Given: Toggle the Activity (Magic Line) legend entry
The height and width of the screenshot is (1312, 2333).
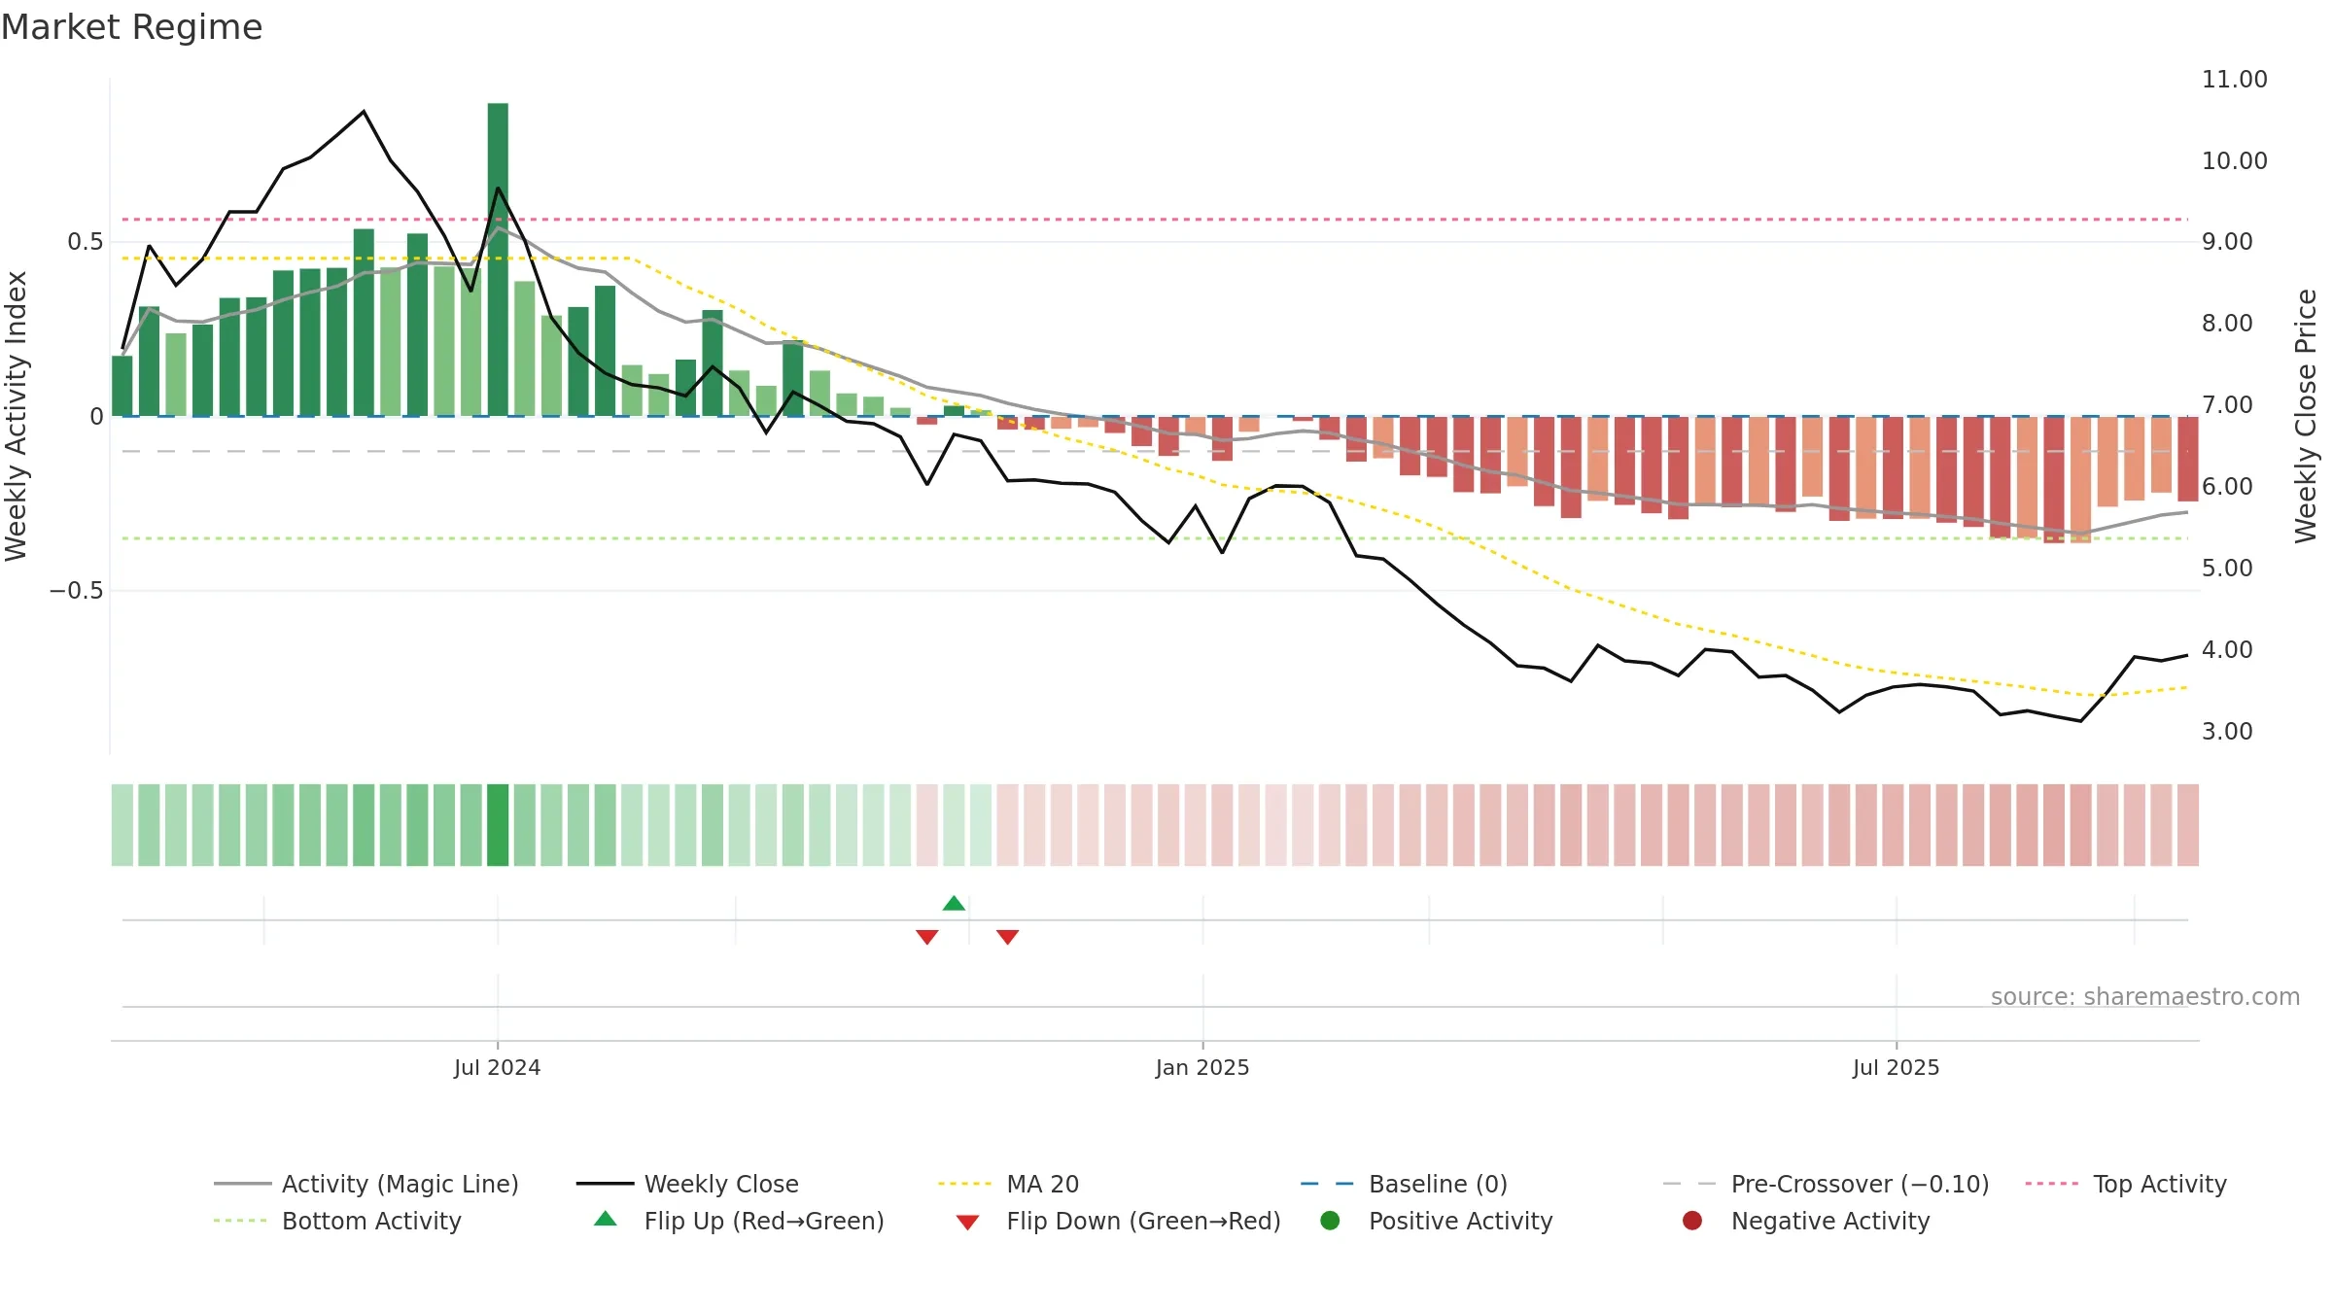Looking at the screenshot, I should [x=366, y=1184].
